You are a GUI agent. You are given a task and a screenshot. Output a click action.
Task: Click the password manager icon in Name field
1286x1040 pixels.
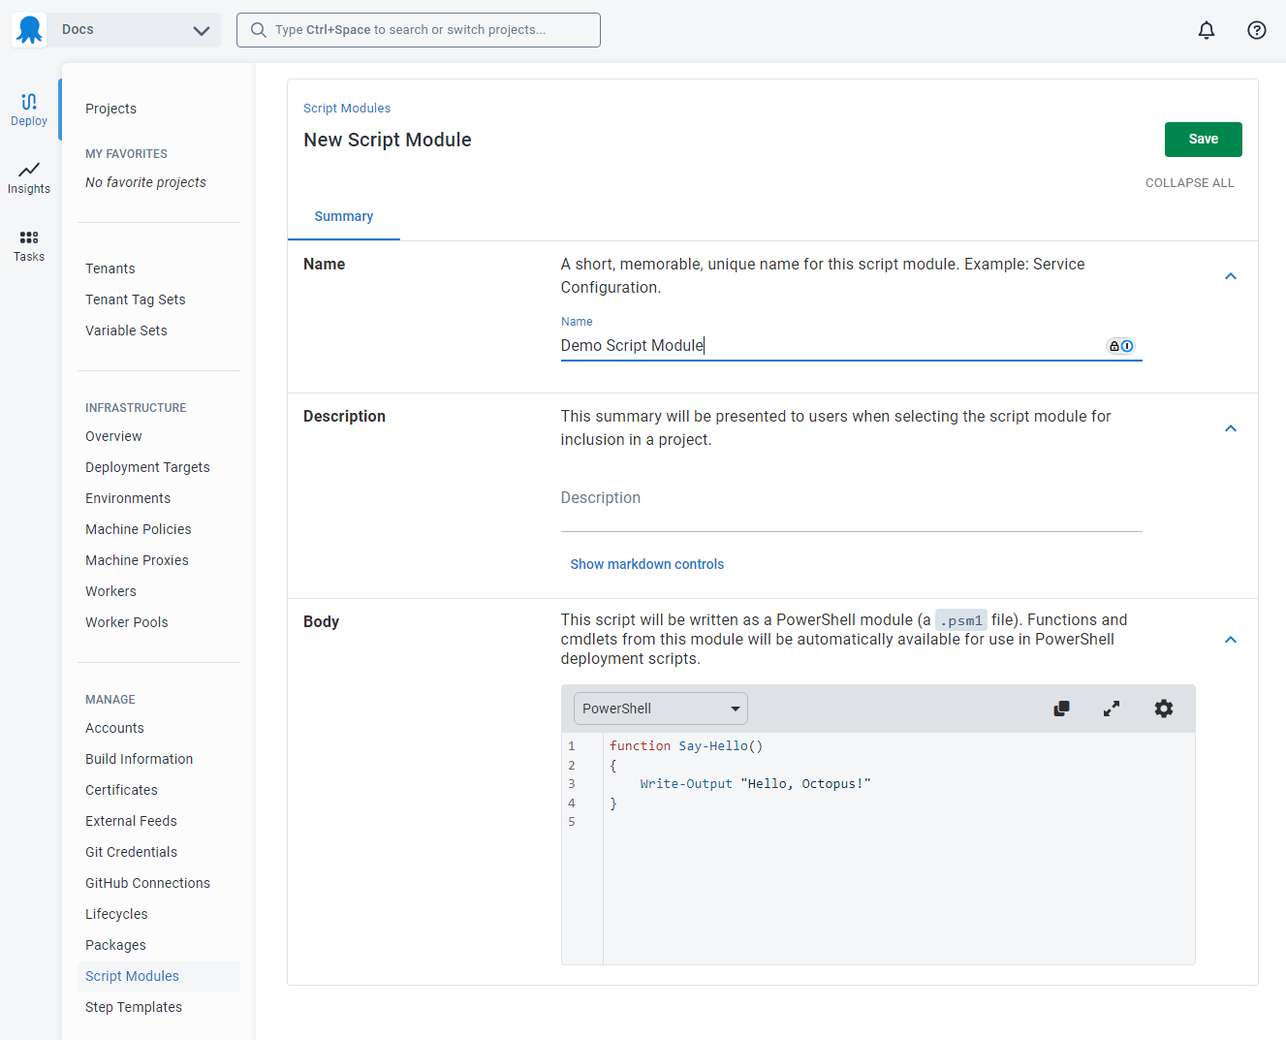[x=1121, y=346]
